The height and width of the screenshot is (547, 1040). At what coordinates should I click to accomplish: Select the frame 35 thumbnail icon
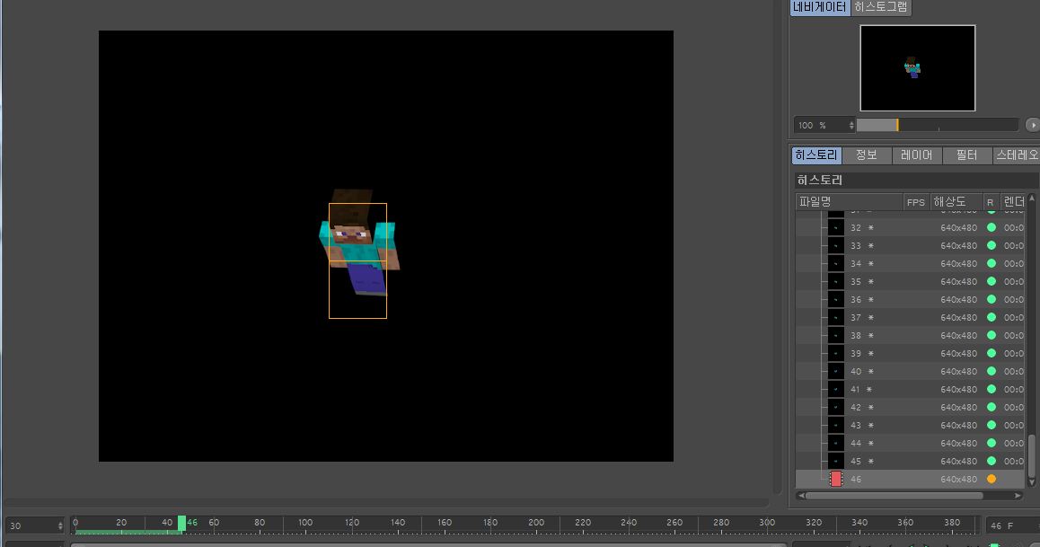(836, 281)
